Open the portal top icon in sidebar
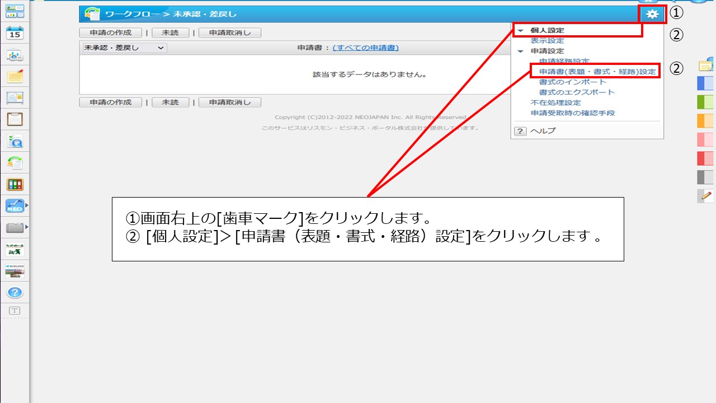The height and width of the screenshot is (403, 716). tap(15, 11)
